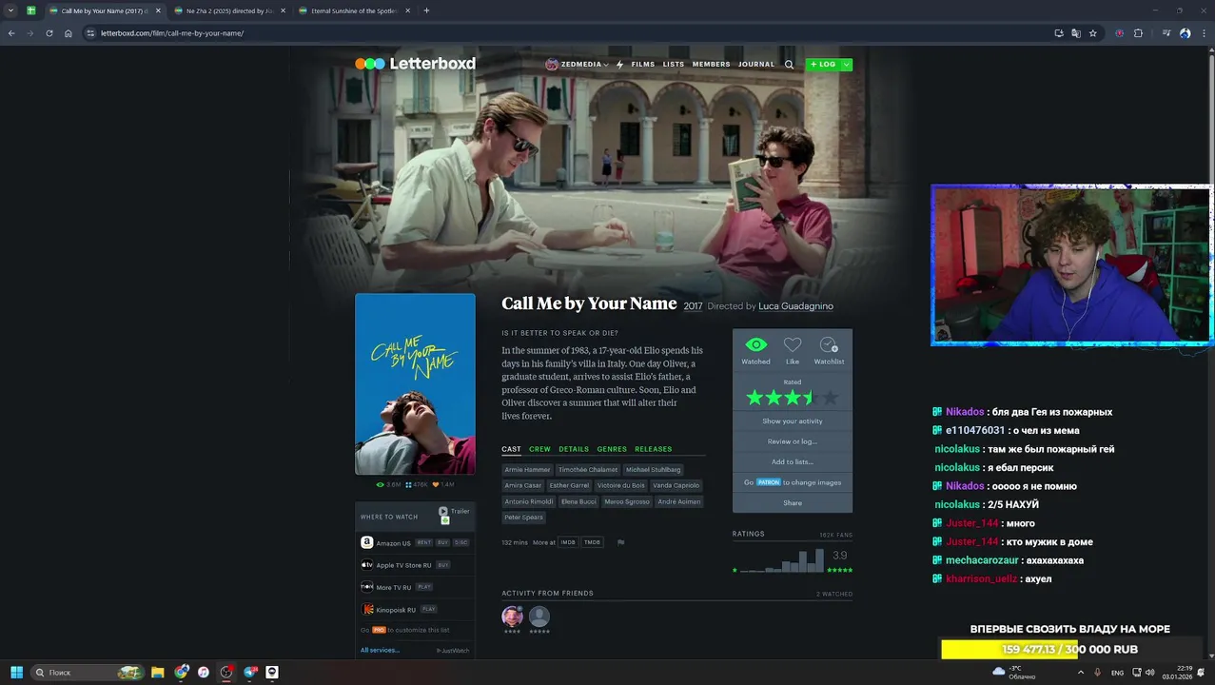Switch to the Ne Zha 2 browser tab
The image size is (1215, 685).
pyautogui.click(x=229, y=10)
